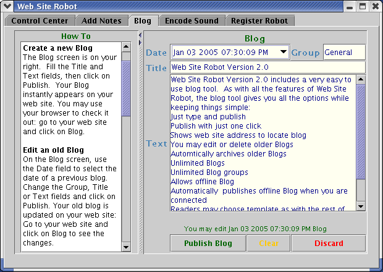Click How To scrollbar up arrow
The image size is (383, 272).
[126, 47]
